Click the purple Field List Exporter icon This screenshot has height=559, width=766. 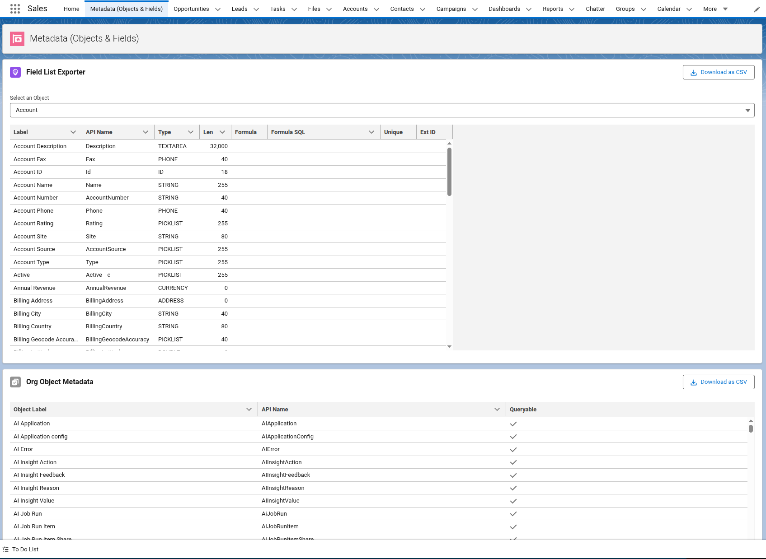point(15,72)
